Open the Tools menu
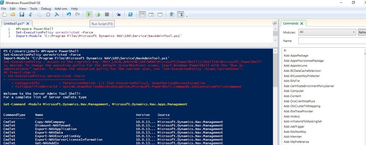Image resolution: width=366 pixels, height=145 pixels. 34,9
